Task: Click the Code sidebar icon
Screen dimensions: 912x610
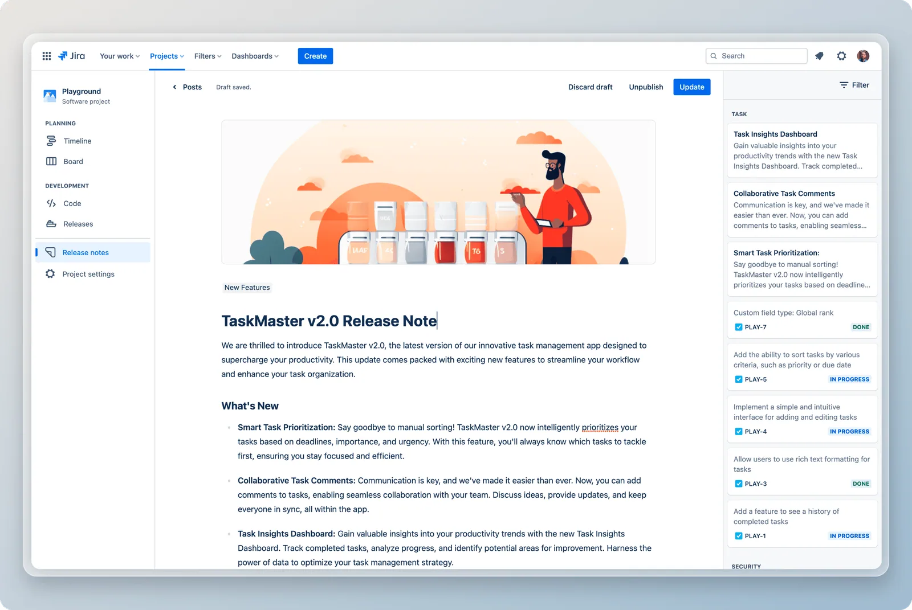Action: [x=51, y=203]
